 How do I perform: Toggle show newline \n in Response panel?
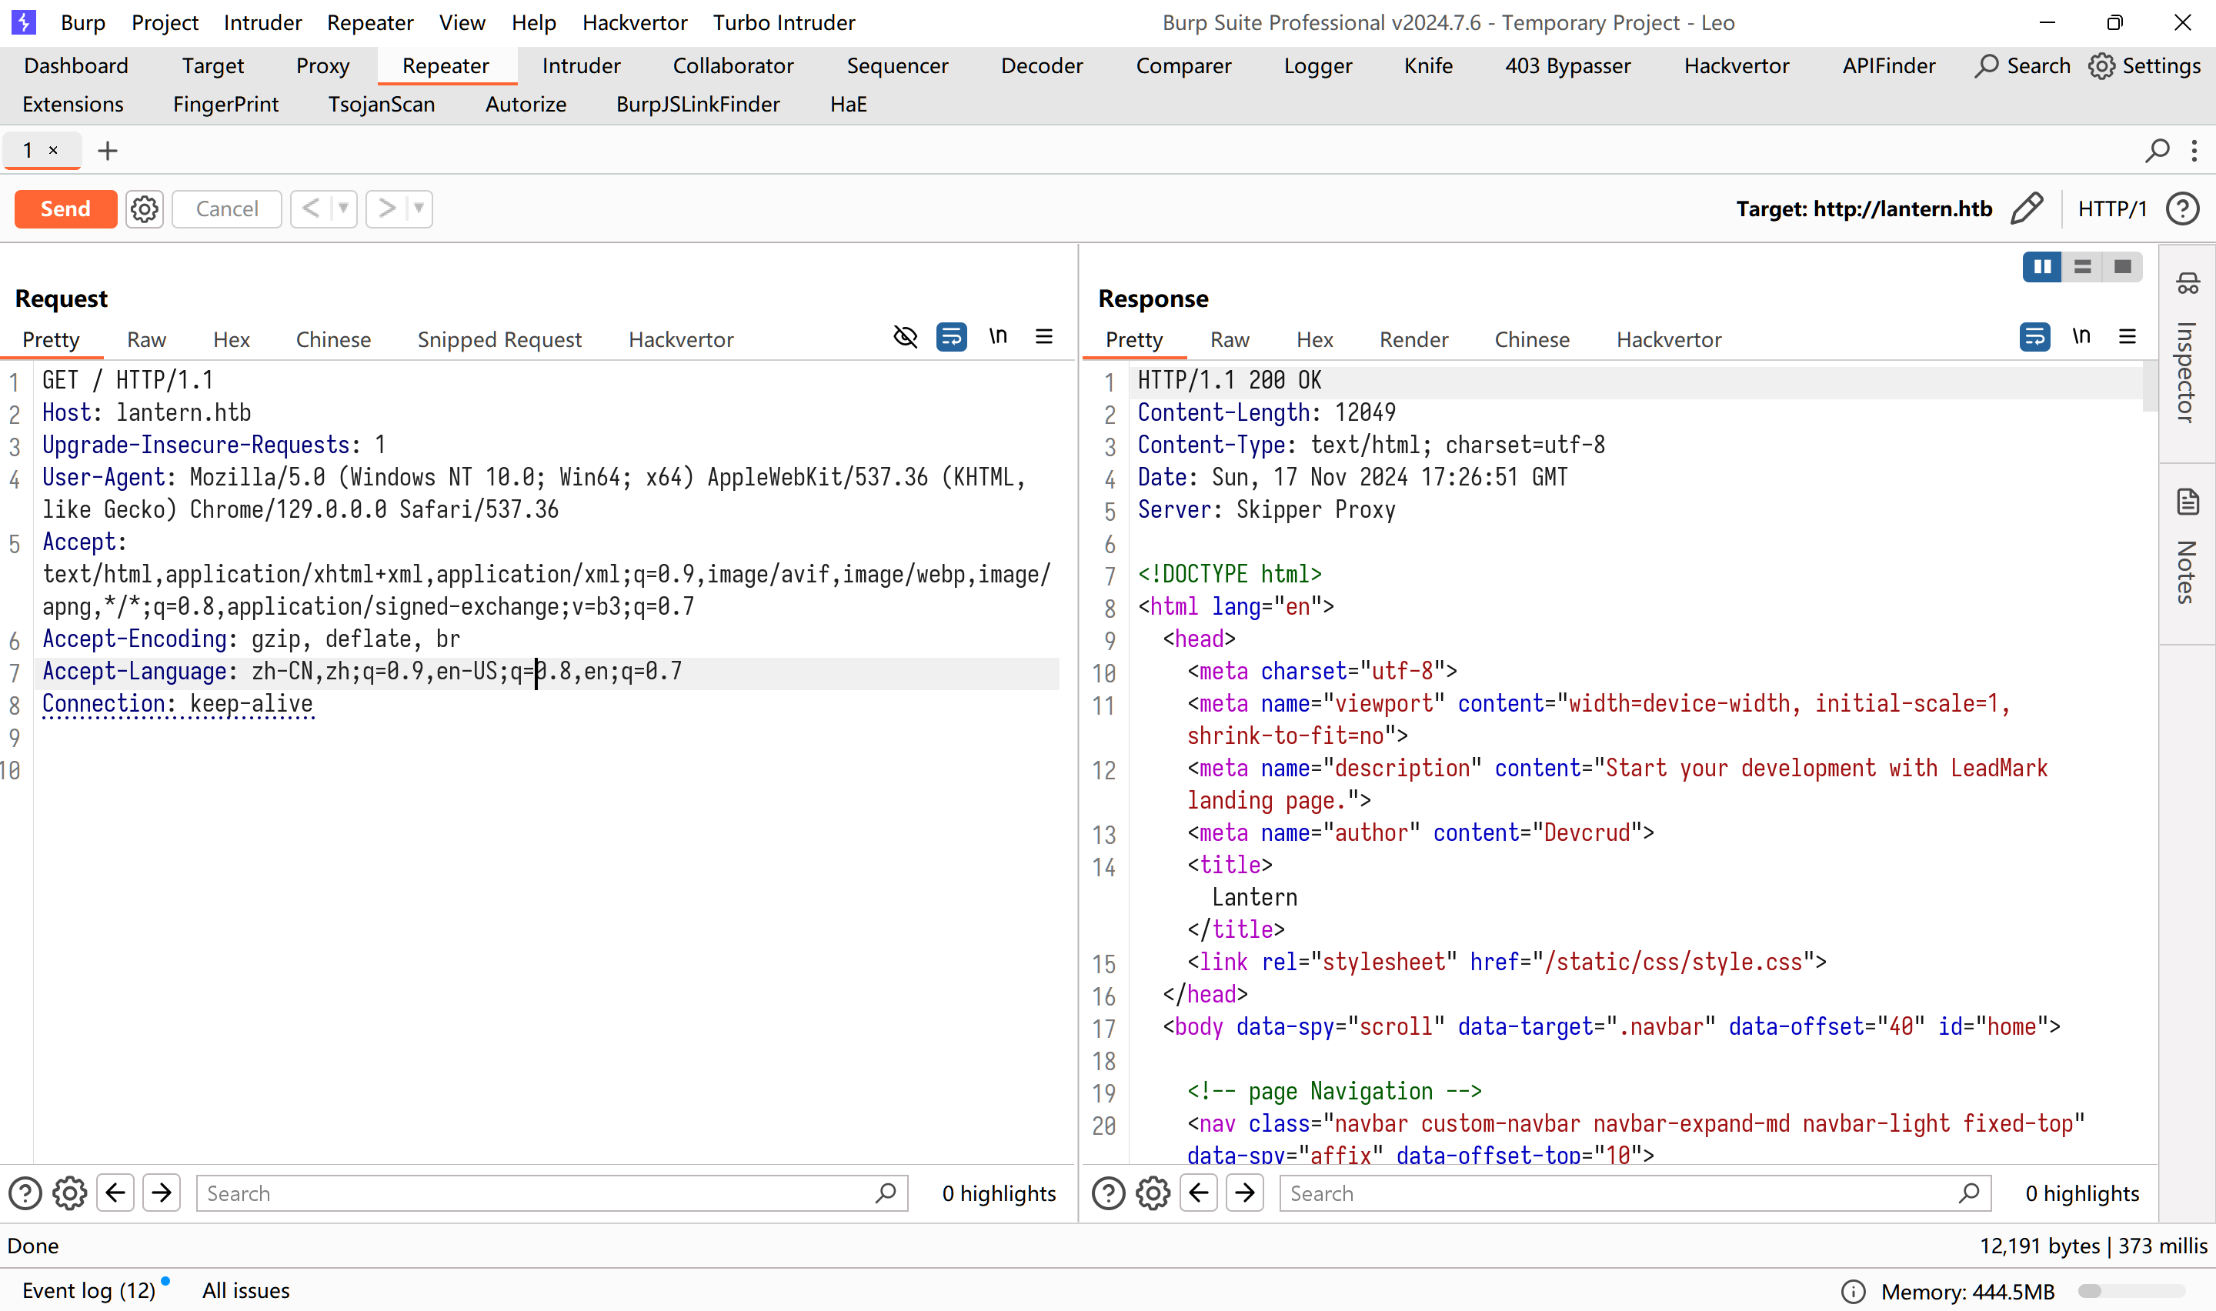[2082, 336]
